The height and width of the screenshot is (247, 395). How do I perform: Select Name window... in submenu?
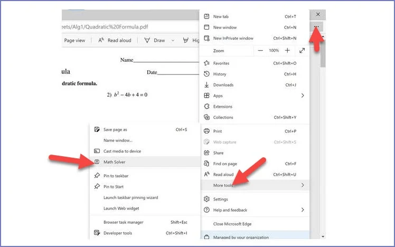click(145, 140)
